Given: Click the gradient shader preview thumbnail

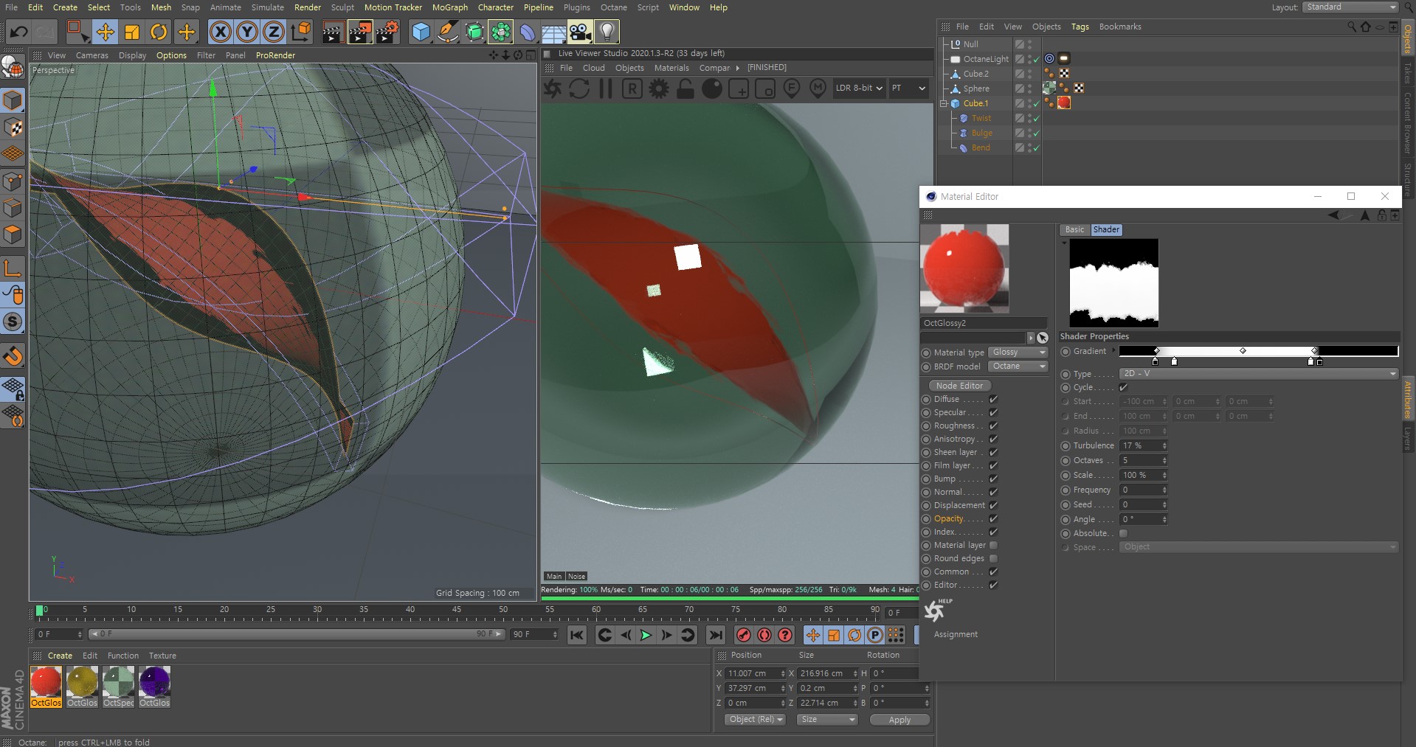Looking at the screenshot, I should (x=1113, y=282).
